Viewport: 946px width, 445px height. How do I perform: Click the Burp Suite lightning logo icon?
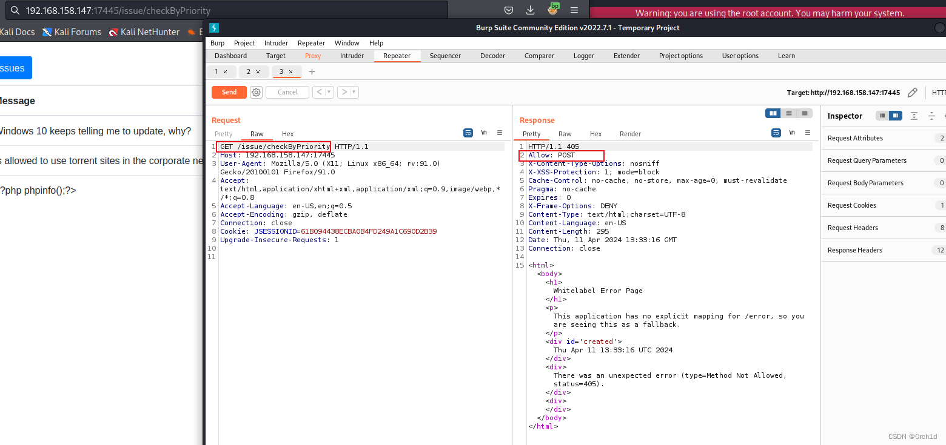[x=213, y=27]
